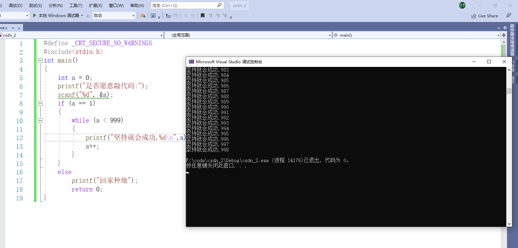Click the editor split window icon
518x248 pixels.
(504, 35)
